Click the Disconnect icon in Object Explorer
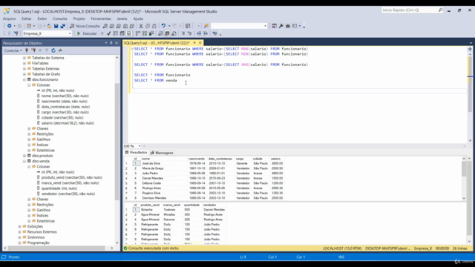This screenshot has height=267, width=475. (x=33, y=50)
